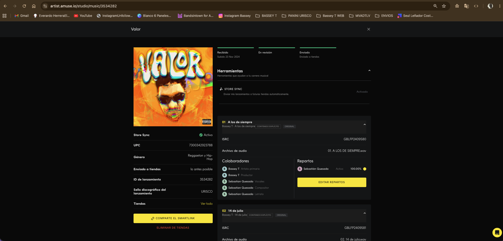Click ELIMINAR DE TIENDAS link

(173, 228)
